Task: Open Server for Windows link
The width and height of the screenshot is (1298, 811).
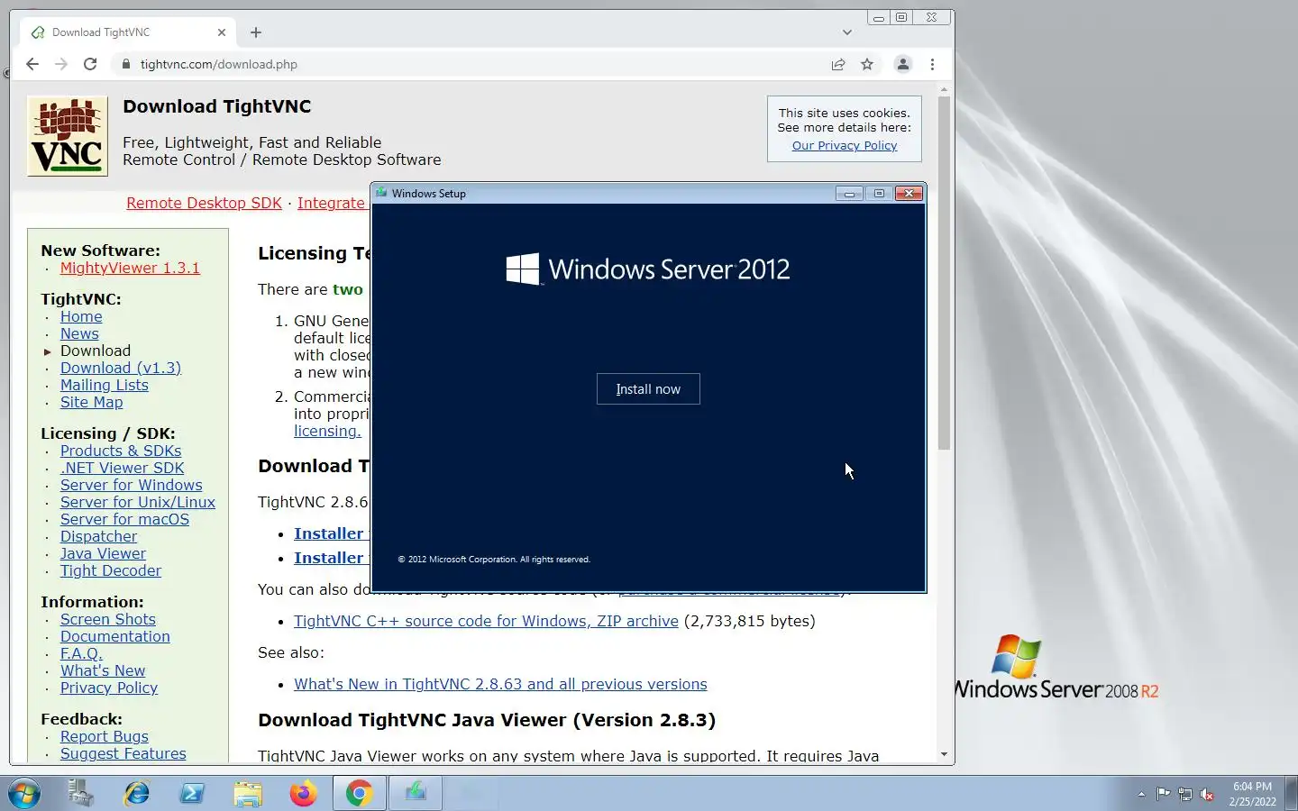Action: click(132, 485)
